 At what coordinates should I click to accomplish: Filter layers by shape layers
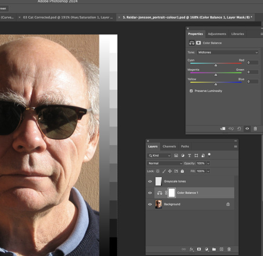tap(196, 156)
